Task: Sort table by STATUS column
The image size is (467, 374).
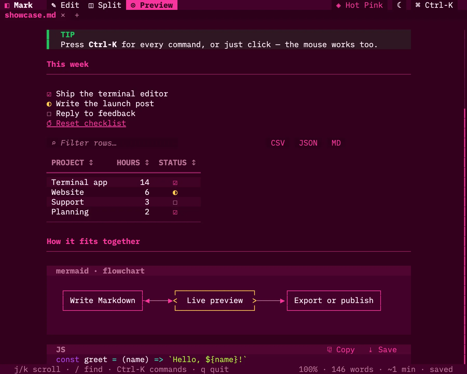Action: click(177, 163)
